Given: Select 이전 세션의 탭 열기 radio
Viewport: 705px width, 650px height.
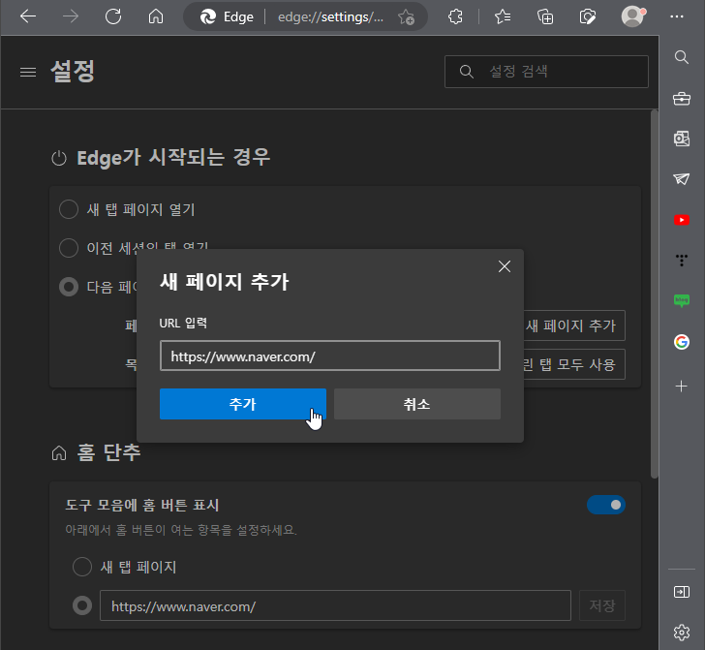Looking at the screenshot, I should [x=69, y=248].
